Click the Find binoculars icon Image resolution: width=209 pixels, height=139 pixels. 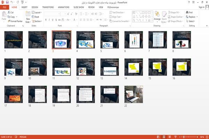point(187,13)
